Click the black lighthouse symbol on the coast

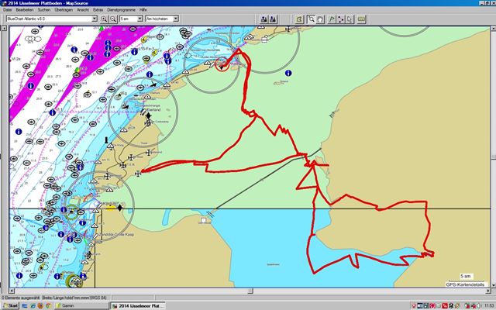(x=106, y=139)
